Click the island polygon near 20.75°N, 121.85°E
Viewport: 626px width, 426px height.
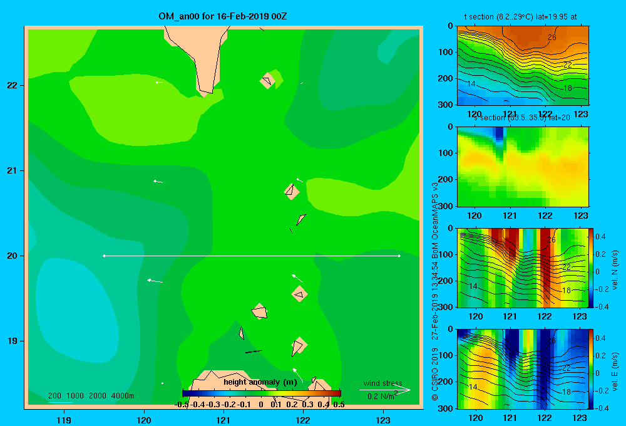click(x=292, y=192)
